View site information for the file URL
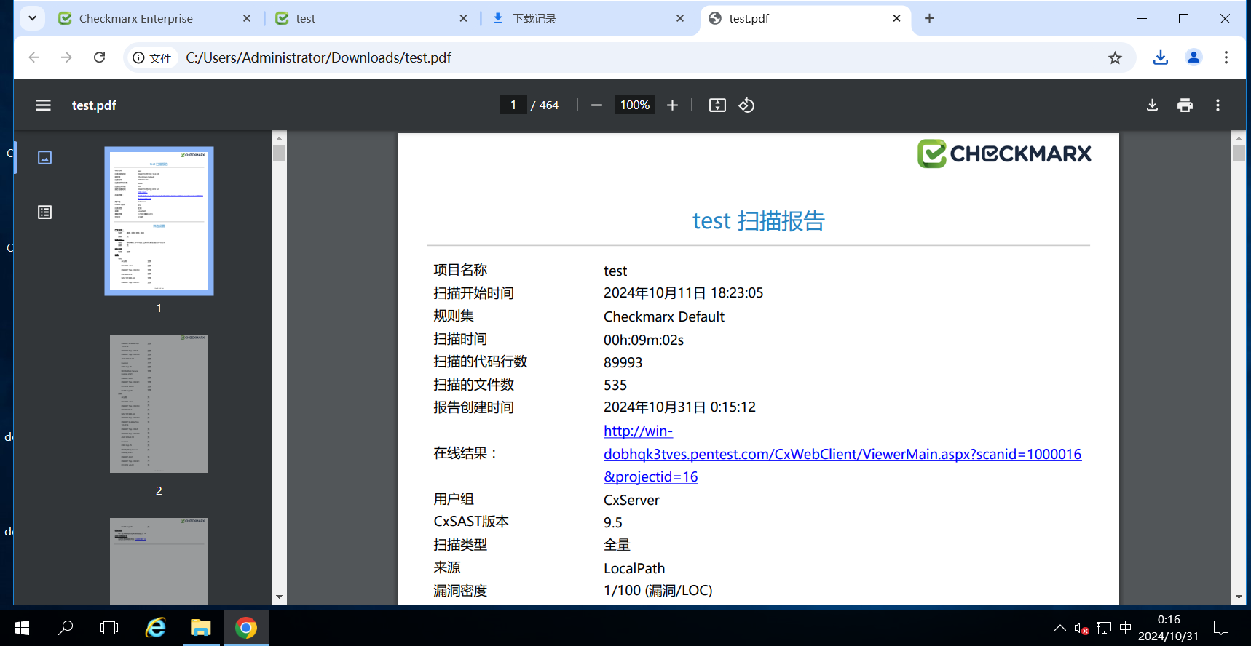The height and width of the screenshot is (646, 1251). (x=152, y=57)
